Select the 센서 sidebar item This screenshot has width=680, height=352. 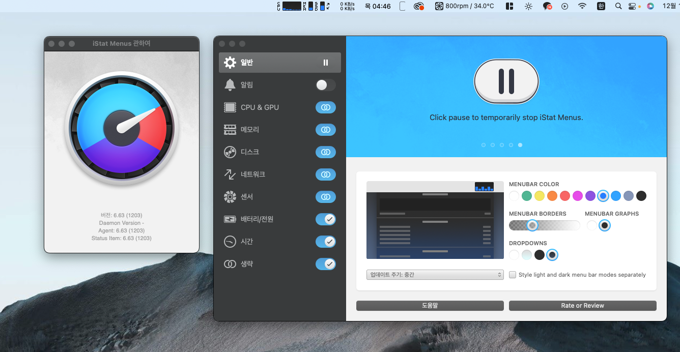tap(280, 197)
